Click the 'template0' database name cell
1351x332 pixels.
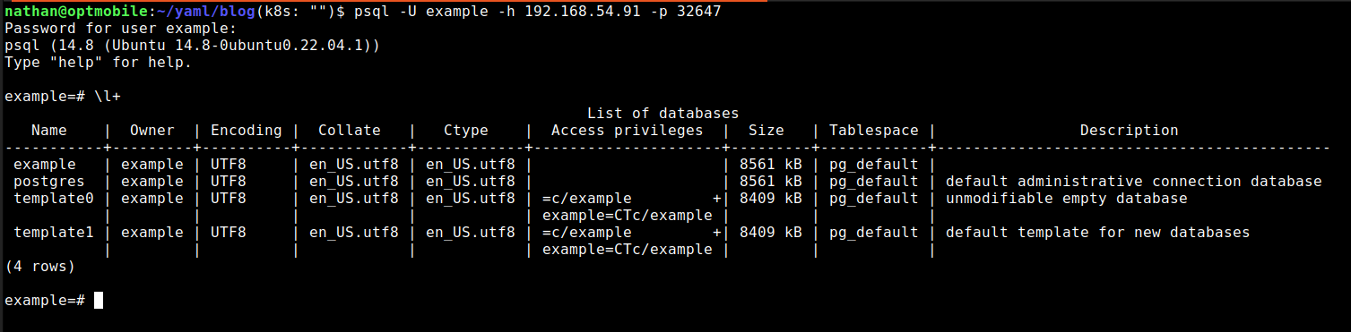click(x=54, y=199)
